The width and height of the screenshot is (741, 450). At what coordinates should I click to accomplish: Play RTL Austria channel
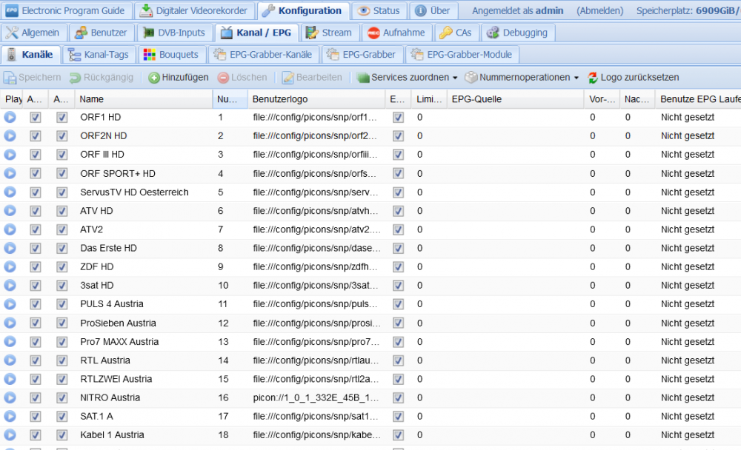click(x=10, y=360)
